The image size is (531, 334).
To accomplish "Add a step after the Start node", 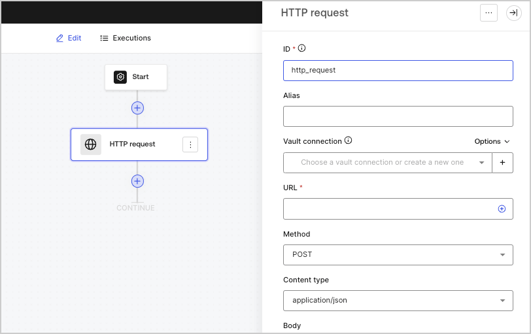I will [137, 108].
